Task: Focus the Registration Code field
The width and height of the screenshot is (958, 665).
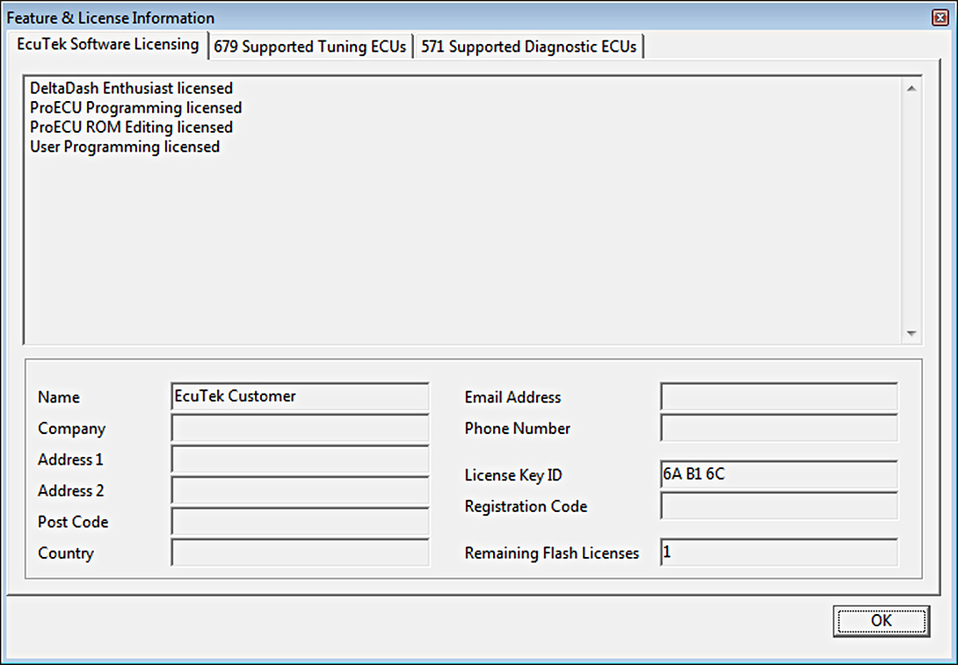Action: click(779, 507)
